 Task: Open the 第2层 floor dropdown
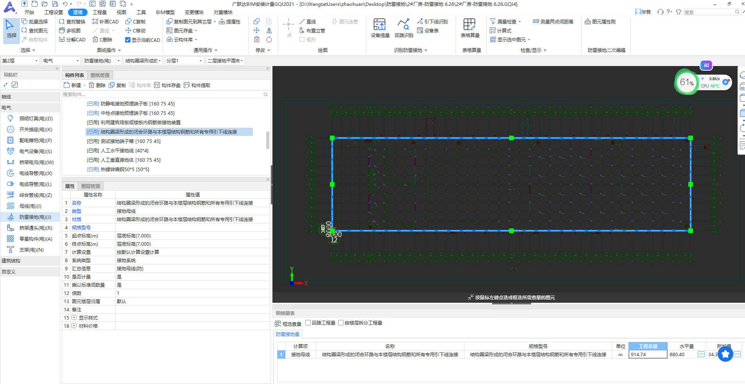click(x=20, y=61)
